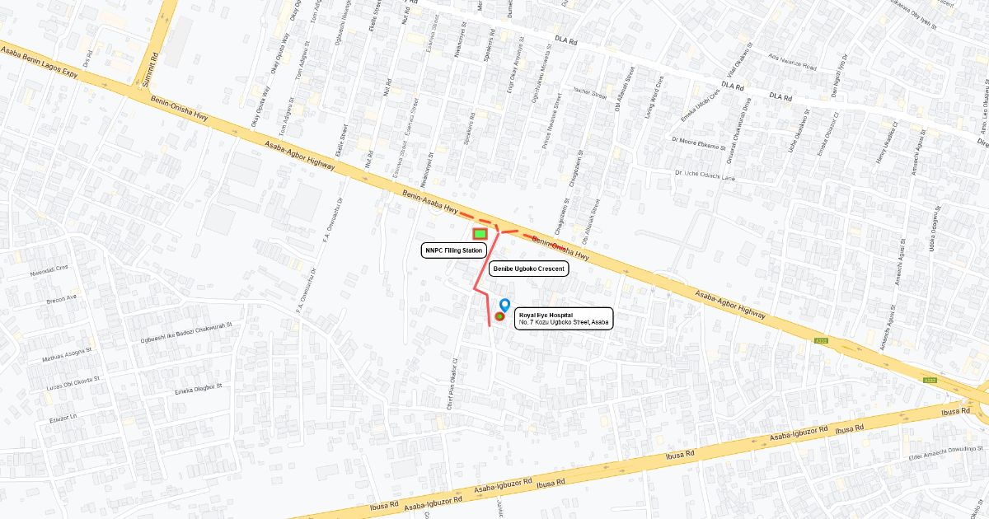The width and height of the screenshot is (989, 519).
Task: Select the Brecon Ave street label
Action: (62, 298)
